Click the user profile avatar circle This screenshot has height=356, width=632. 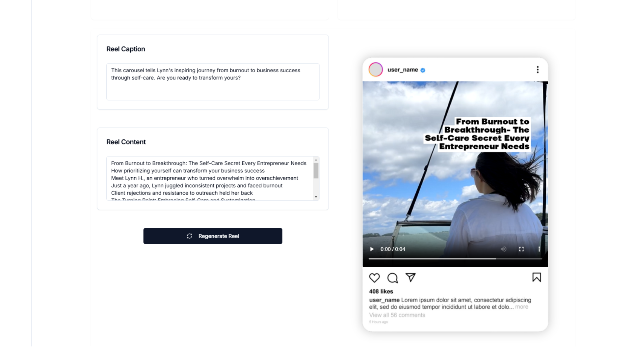coord(376,70)
